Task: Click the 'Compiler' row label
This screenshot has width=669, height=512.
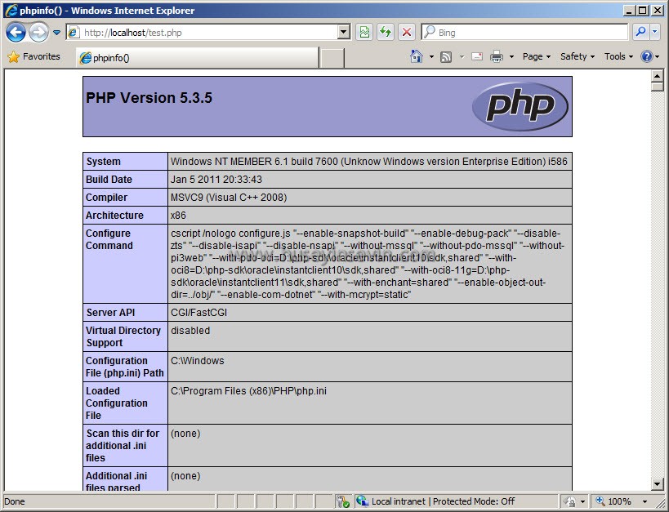Action: (x=106, y=197)
